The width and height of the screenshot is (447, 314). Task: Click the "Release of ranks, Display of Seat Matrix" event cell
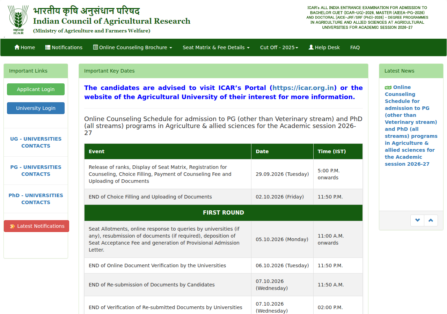click(x=168, y=174)
